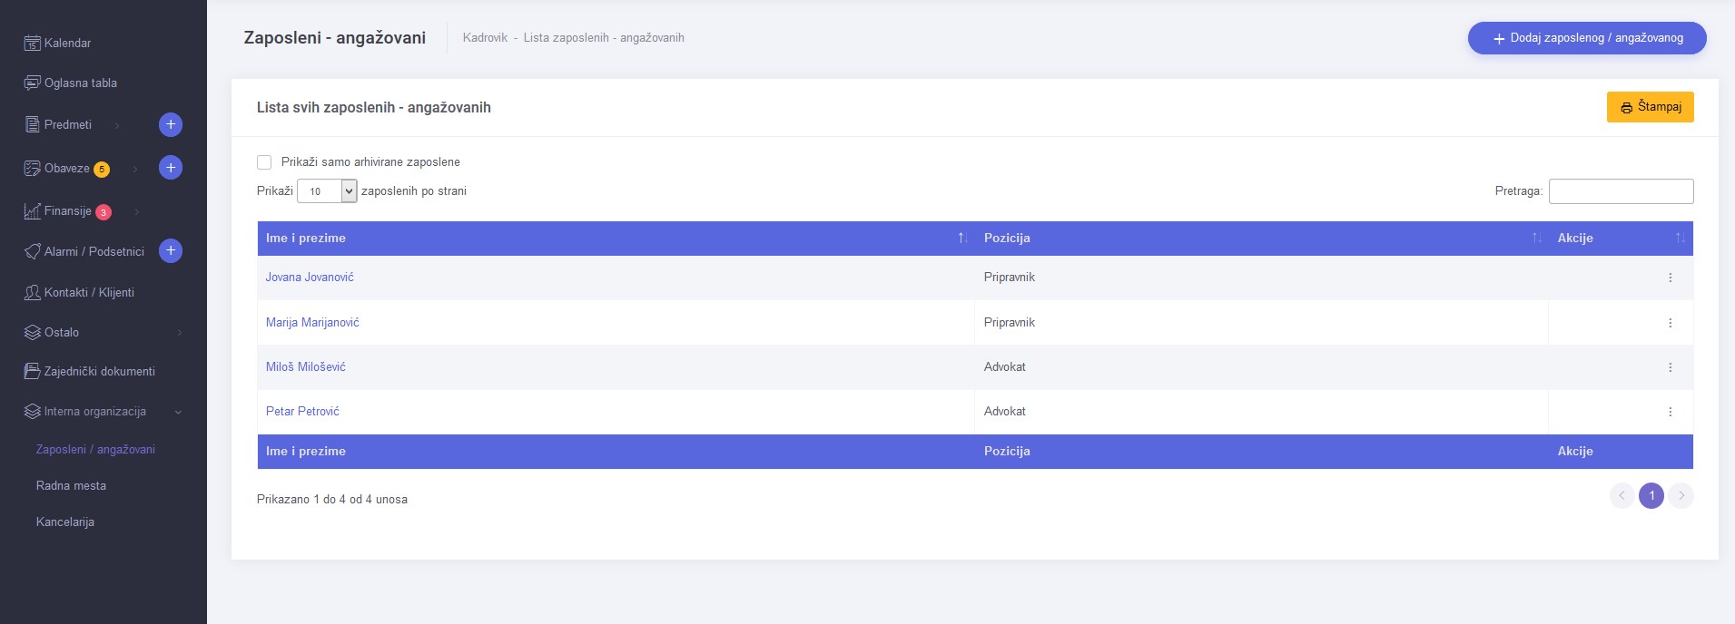Screen dimensions: 1735x624
Task: Open the three-dot actions menu for Petar Petrović
Action: [x=1670, y=412]
